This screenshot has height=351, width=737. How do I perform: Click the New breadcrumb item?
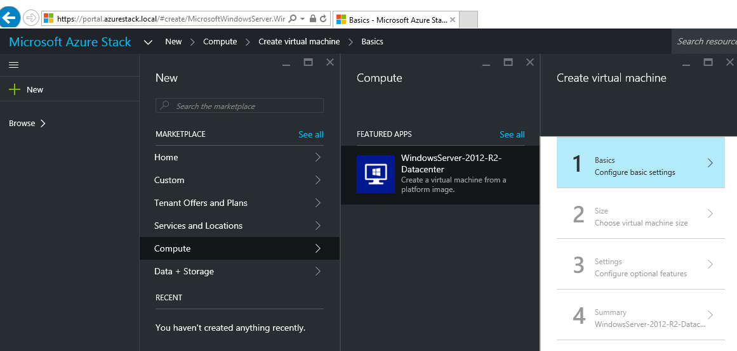[x=173, y=42]
